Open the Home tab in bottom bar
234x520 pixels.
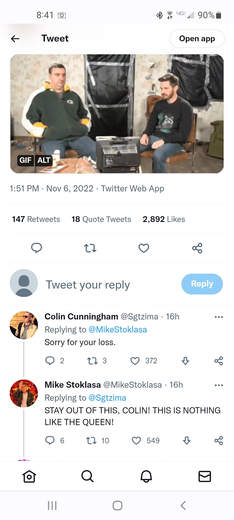29,476
